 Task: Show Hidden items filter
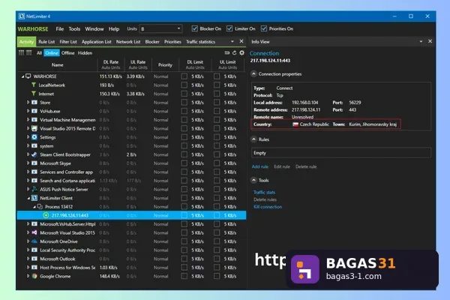[85, 52]
